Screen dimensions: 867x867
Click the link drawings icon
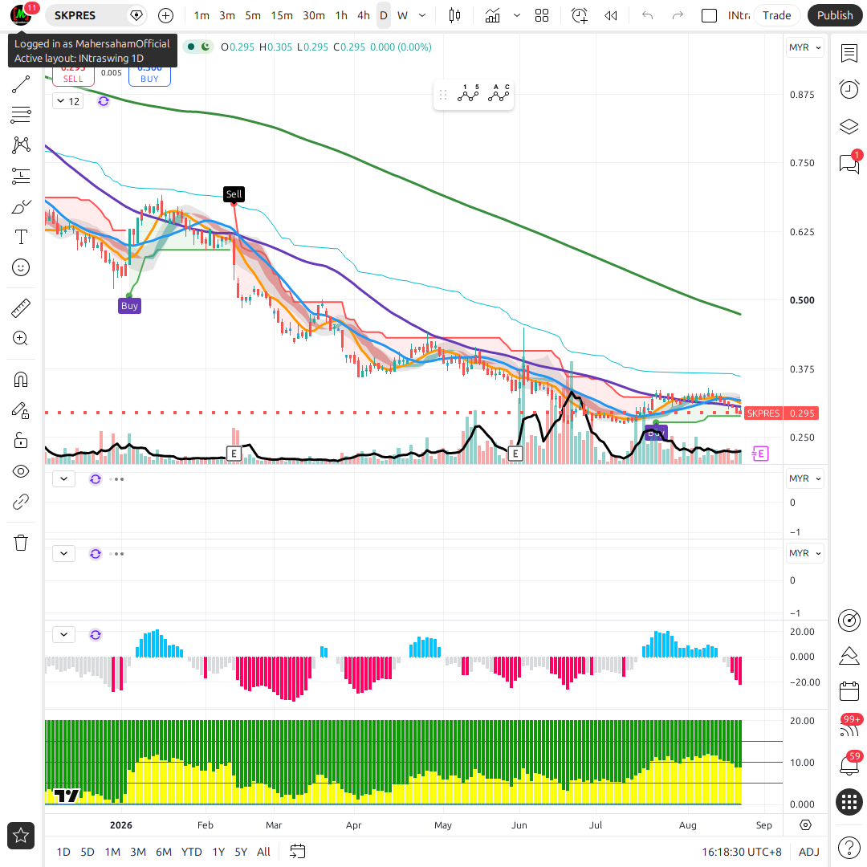pos(21,502)
